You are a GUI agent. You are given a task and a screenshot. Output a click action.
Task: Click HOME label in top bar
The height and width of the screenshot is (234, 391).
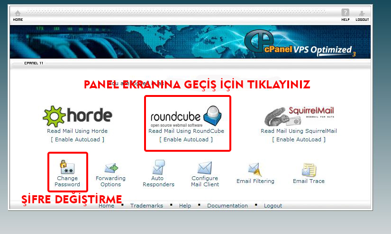click(18, 20)
